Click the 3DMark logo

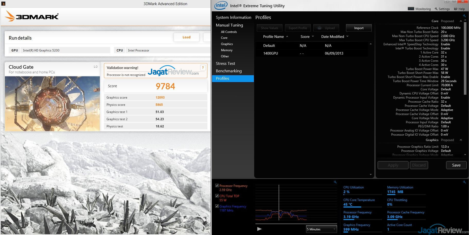coord(32,16)
